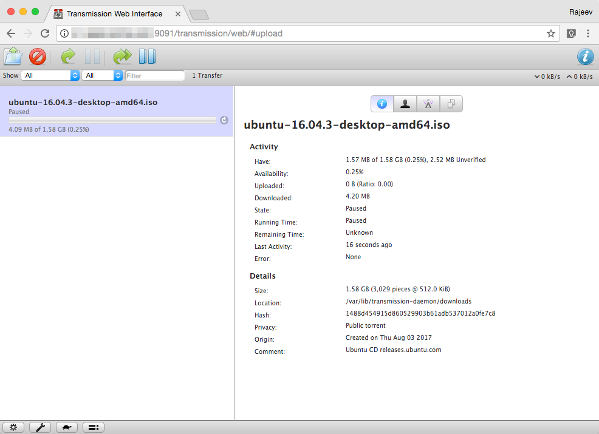Click the Rajeev profile button
The image size is (599, 434).
[x=581, y=12]
